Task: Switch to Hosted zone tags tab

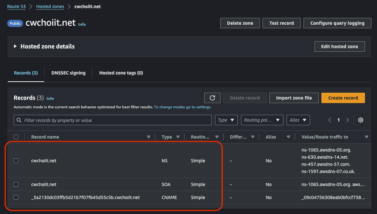Action: coord(121,73)
